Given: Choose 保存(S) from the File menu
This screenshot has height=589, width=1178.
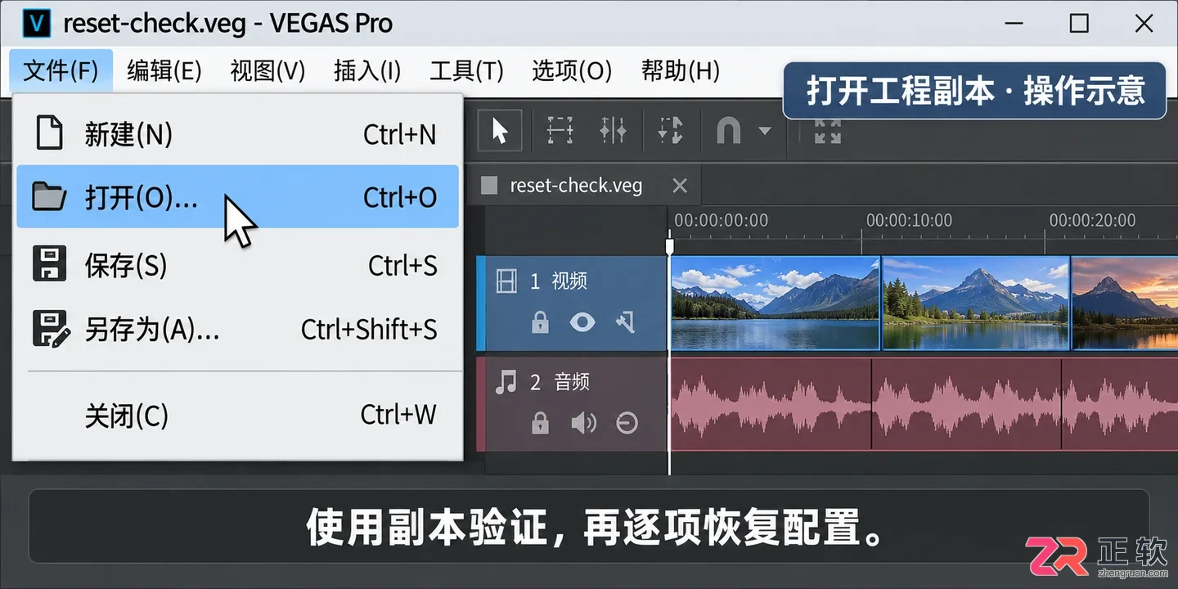Looking at the screenshot, I should [x=237, y=265].
